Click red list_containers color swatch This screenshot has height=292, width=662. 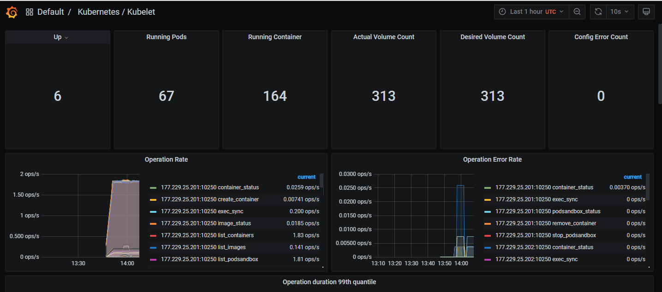click(x=153, y=235)
